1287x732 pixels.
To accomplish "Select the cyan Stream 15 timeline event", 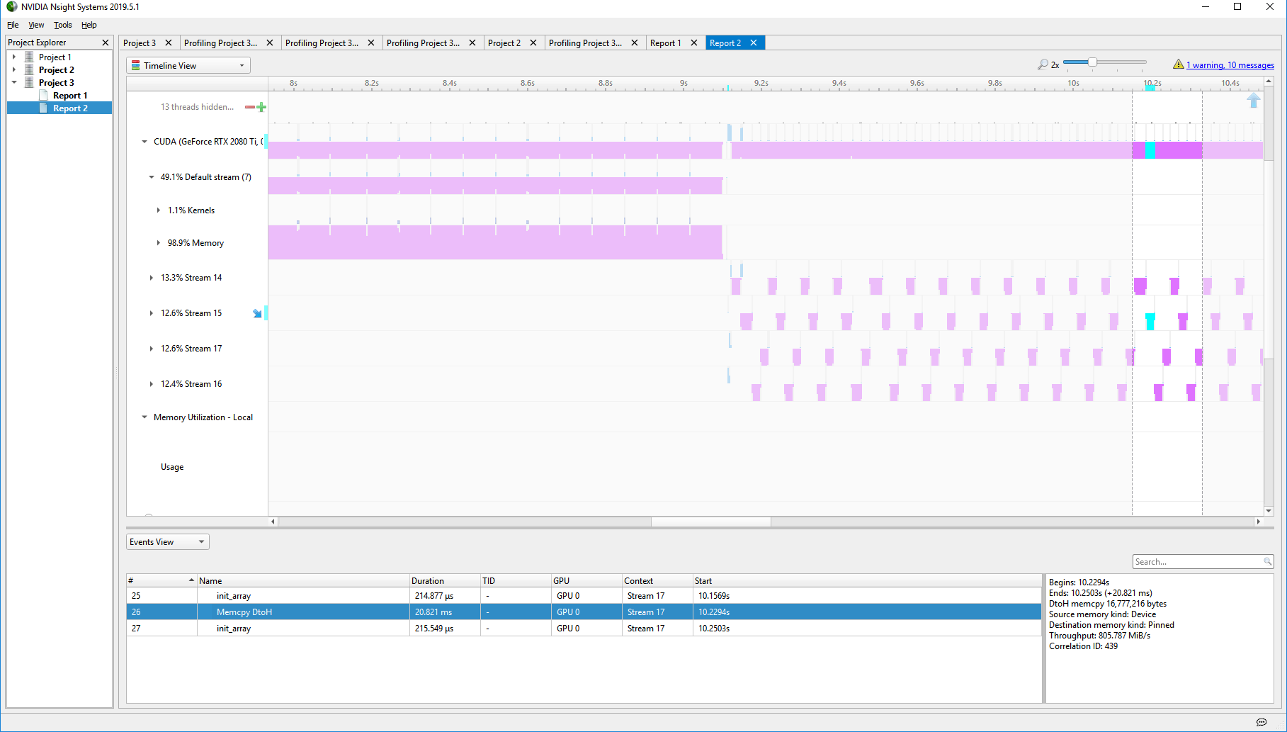I will (1150, 321).
